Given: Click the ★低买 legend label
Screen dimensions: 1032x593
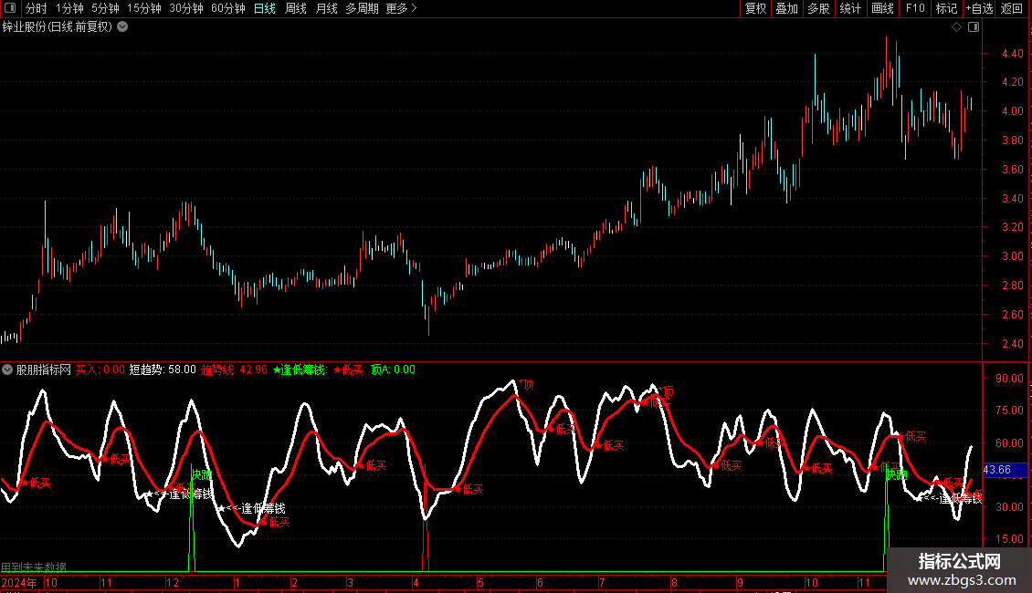Looking at the screenshot, I should coord(349,369).
